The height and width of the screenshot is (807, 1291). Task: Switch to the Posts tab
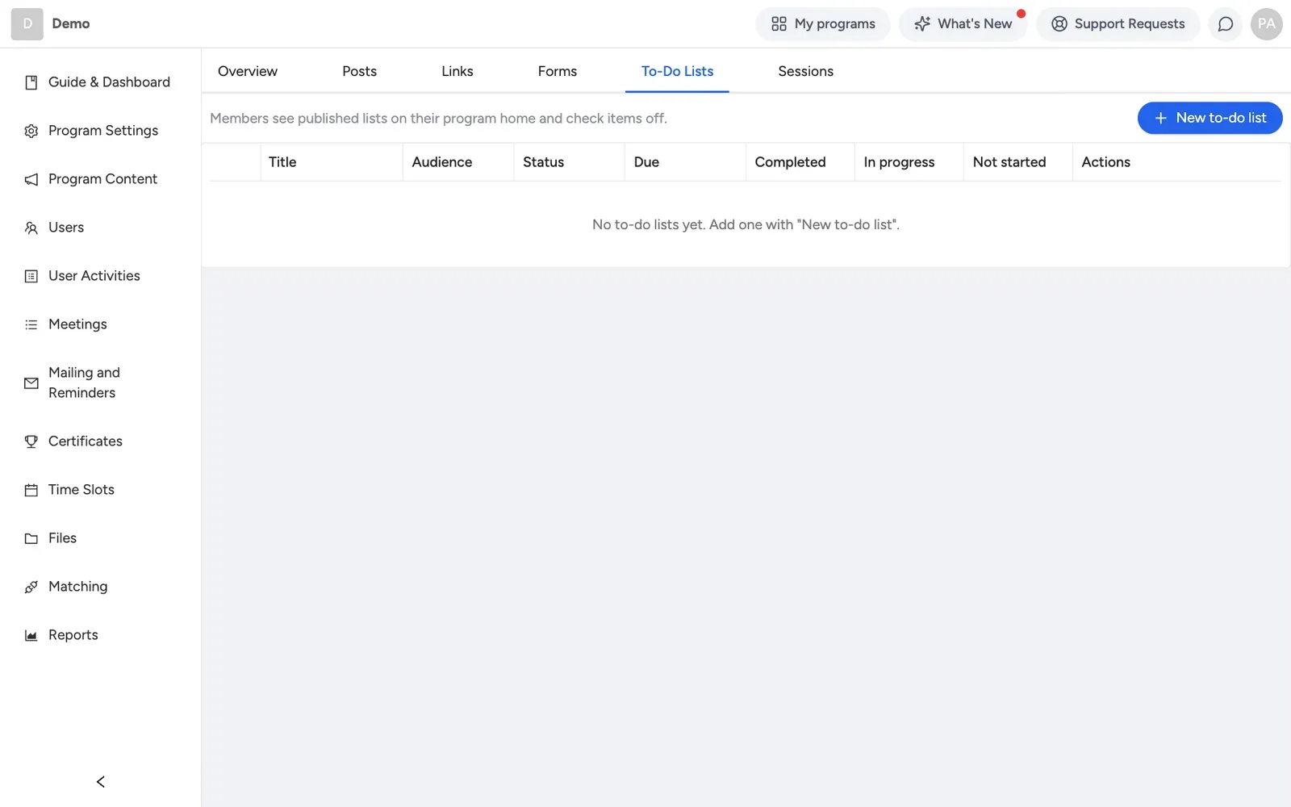coord(359,71)
